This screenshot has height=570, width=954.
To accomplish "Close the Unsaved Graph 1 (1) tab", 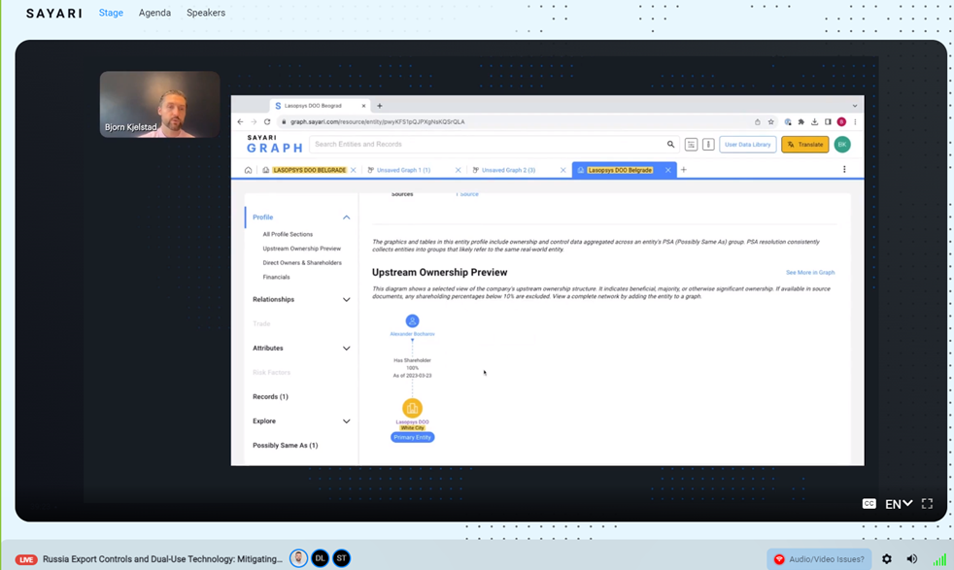I will [x=459, y=170].
